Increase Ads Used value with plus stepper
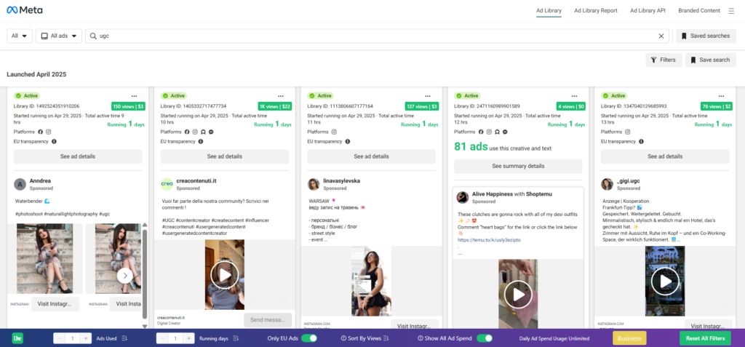The height and width of the screenshot is (347, 745). pos(86,338)
